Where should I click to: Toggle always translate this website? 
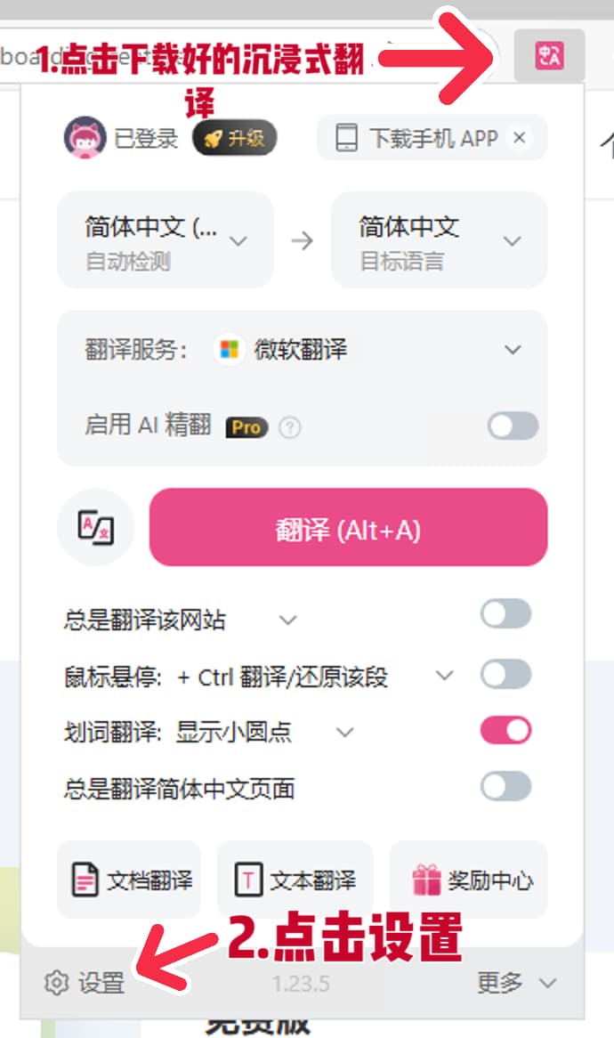click(x=505, y=614)
